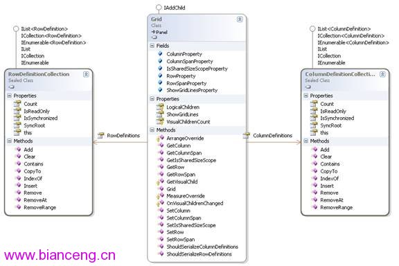This screenshot has width=399, height=266.
Task: Click the ColumnProperty field icon
Action: tap(160, 54)
